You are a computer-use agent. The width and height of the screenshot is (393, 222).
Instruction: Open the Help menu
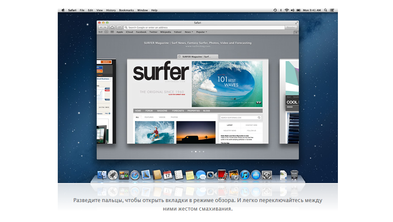[154, 10]
